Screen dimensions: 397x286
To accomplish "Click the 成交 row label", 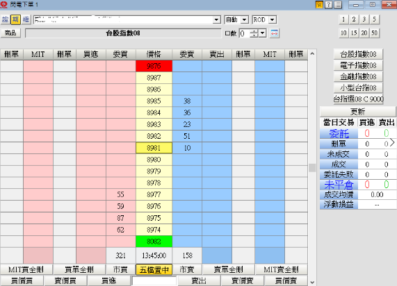I will [x=339, y=165].
